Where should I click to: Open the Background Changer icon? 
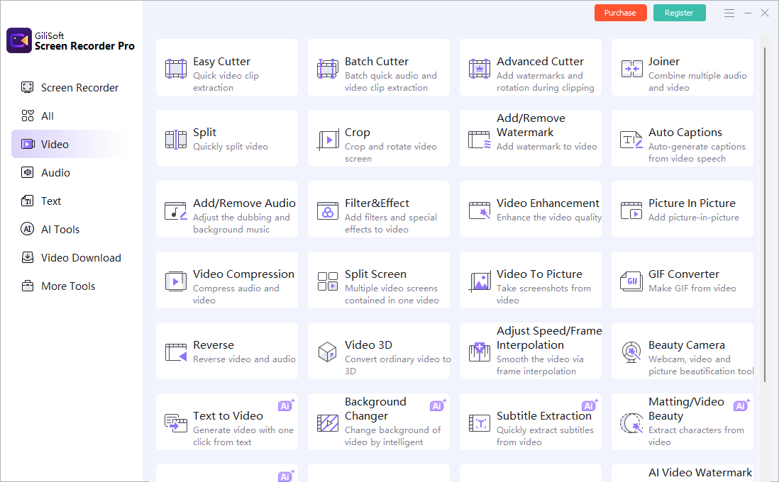pos(327,423)
